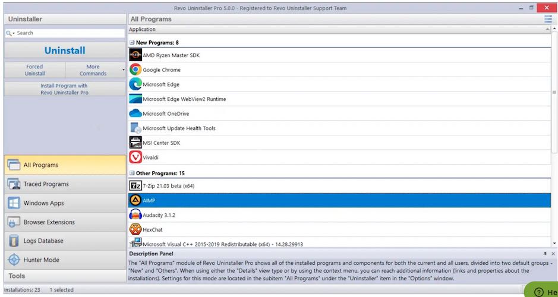Select the Microsoft Update Health Tools entry
Screen dimensions: 558x297
tap(339, 128)
